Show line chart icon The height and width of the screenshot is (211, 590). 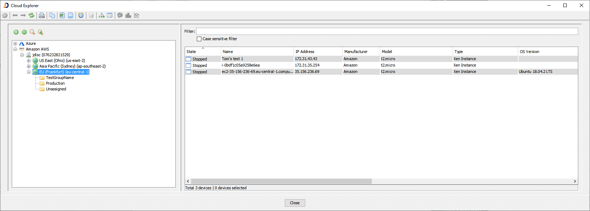tap(137, 15)
